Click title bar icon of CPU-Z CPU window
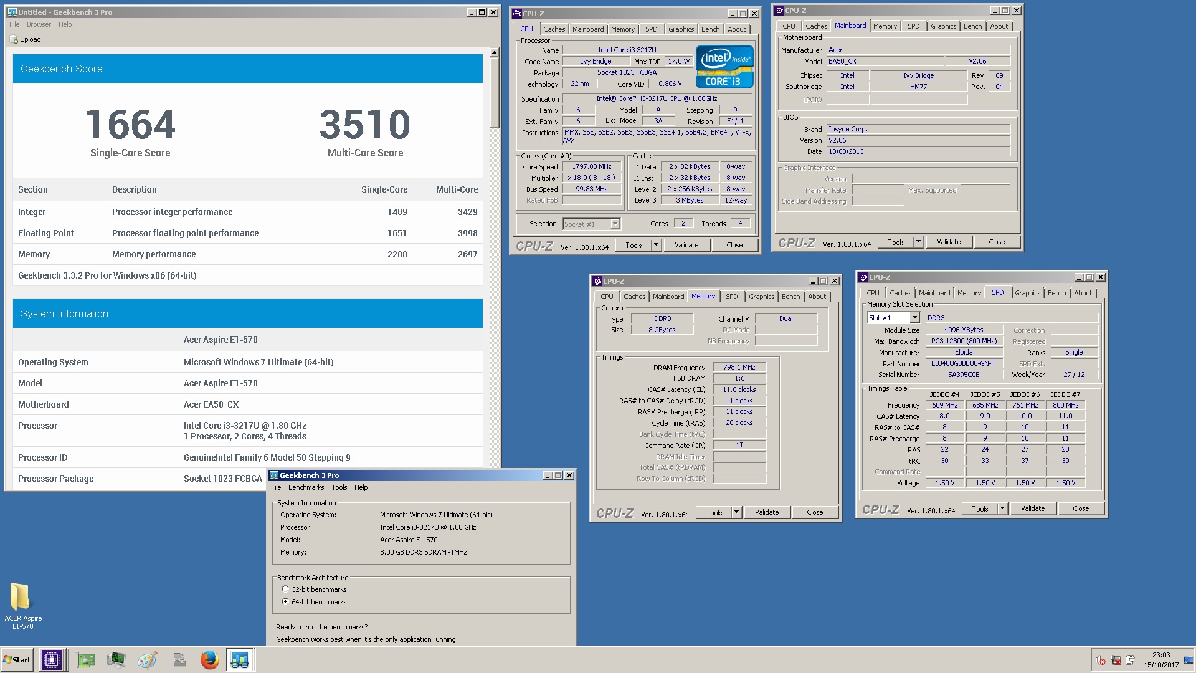Image resolution: width=1196 pixels, height=673 pixels. (x=516, y=14)
